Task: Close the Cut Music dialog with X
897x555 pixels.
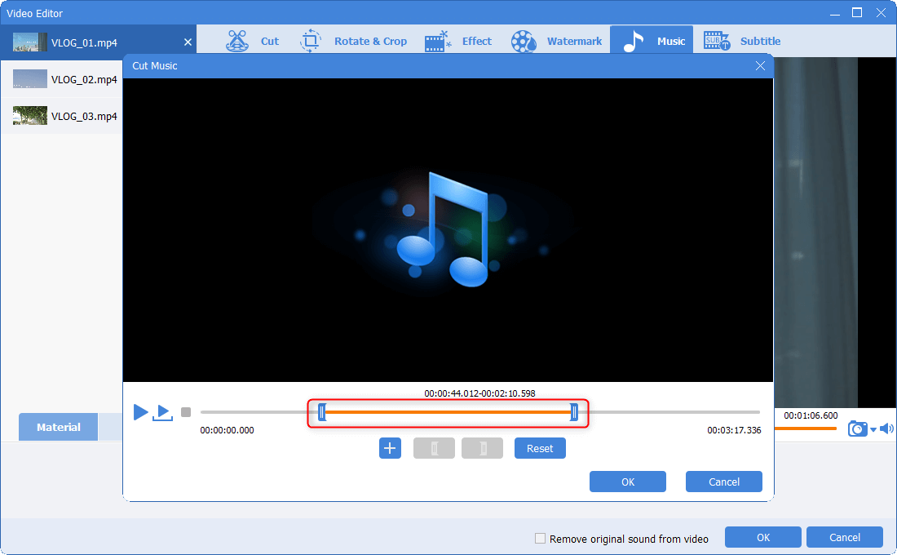Action: click(760, 66)
